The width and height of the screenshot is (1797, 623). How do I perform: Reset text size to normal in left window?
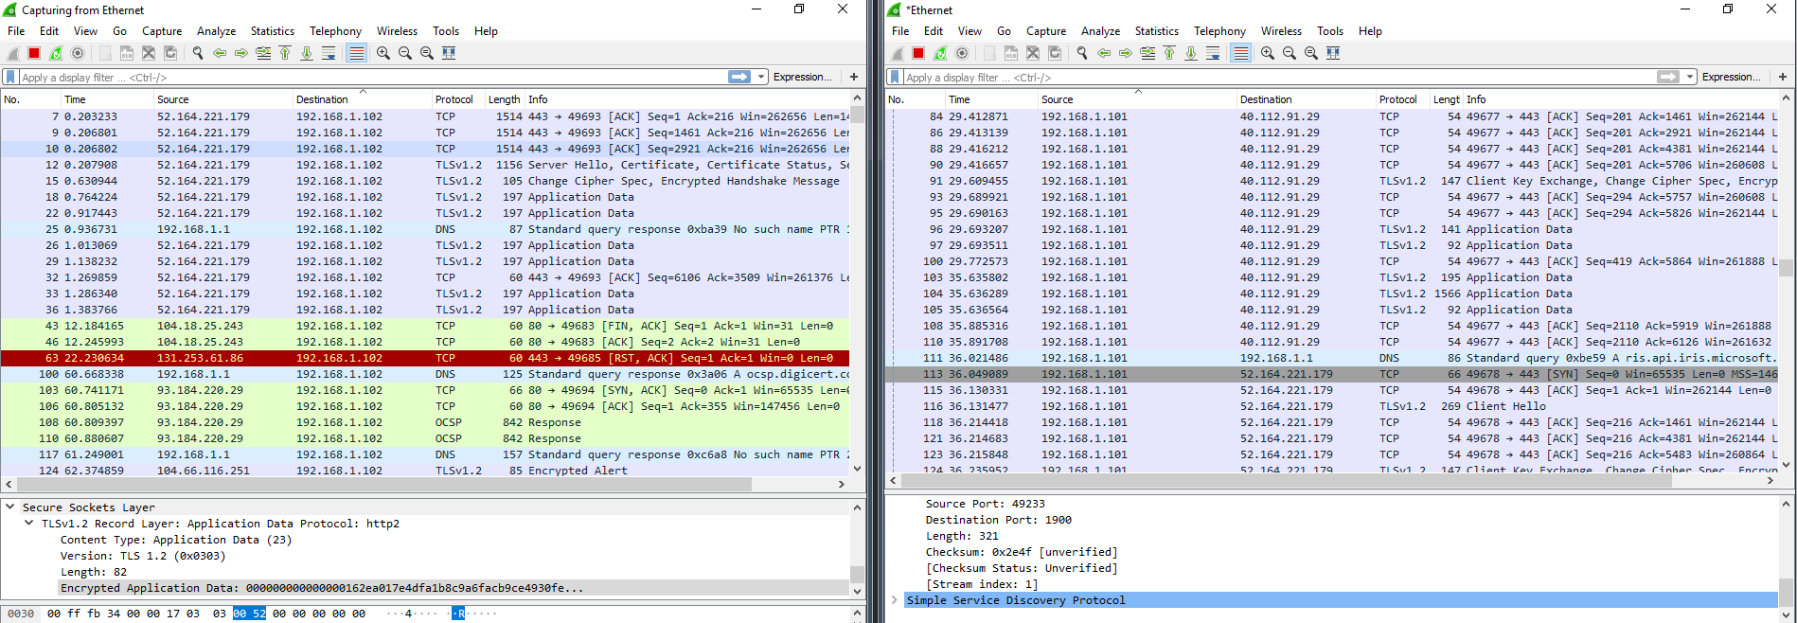click(427, 53)
